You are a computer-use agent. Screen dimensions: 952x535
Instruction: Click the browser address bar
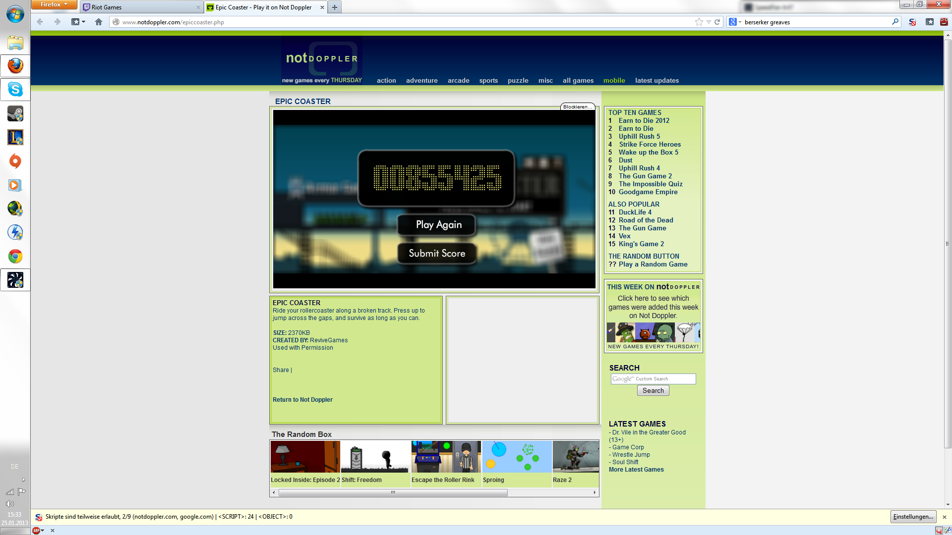click(402, 22)
